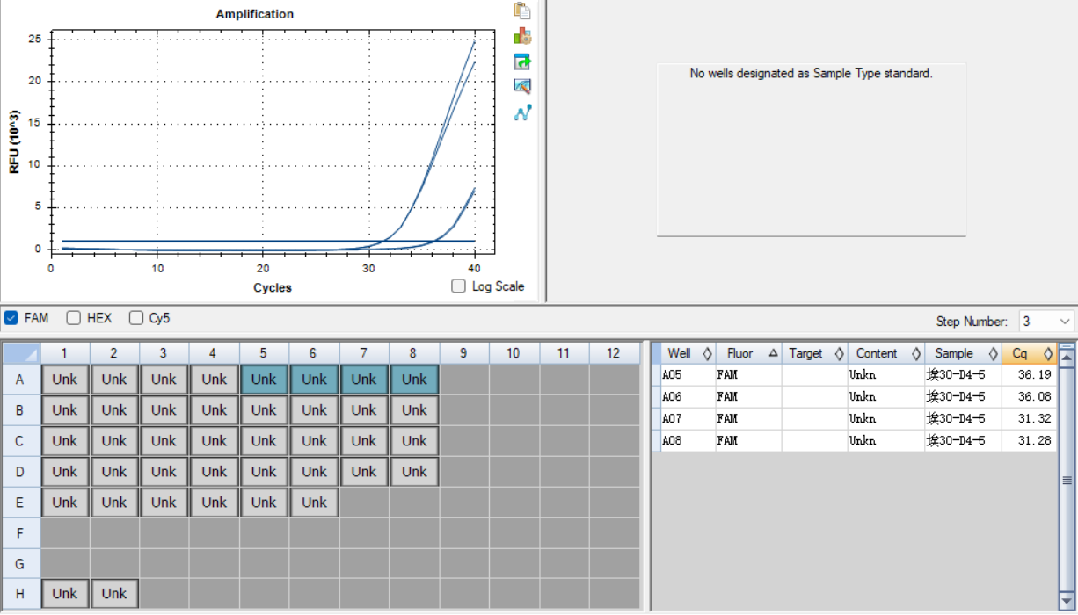Select well D4 in plate grid
This screenshot has height=615, width=1078.
pyautogui.click(x=214, y=472)
